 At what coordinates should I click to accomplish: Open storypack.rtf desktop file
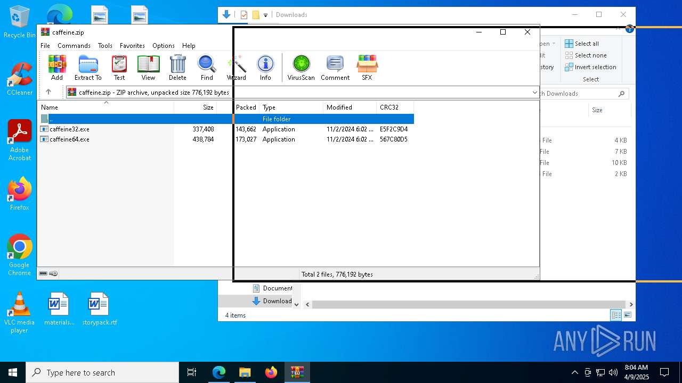[99, 309]
